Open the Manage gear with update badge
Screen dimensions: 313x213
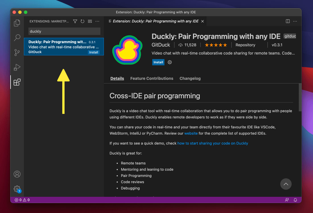pyautogui.click(x=17, y=189)
